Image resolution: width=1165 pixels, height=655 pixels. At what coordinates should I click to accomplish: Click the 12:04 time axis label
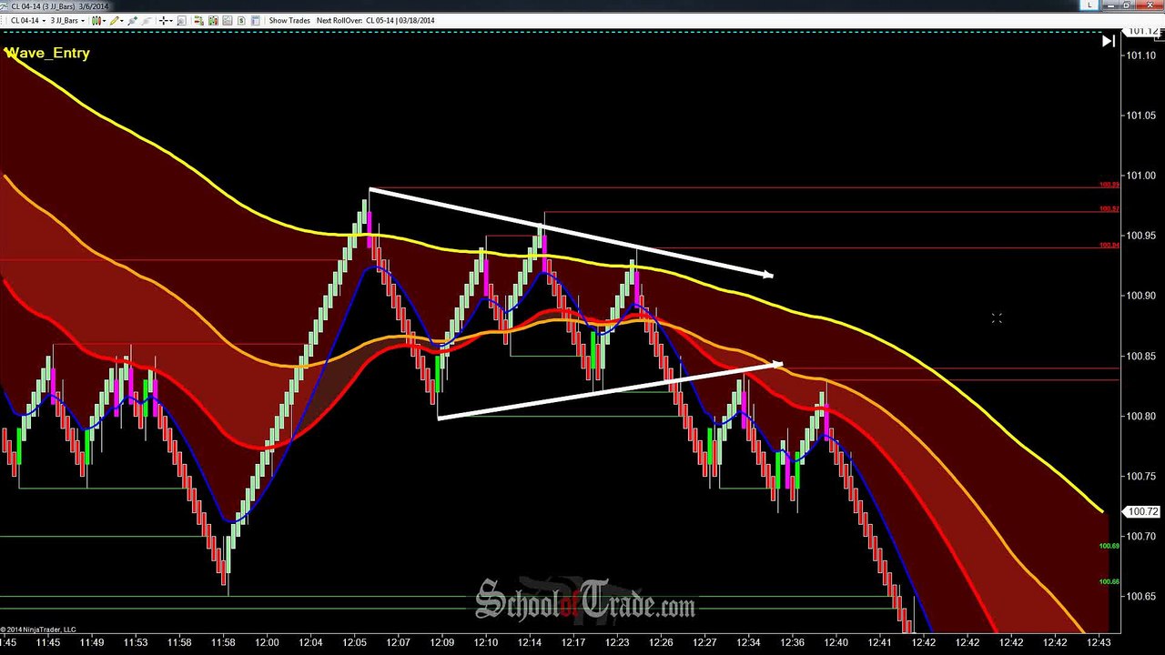310,642
